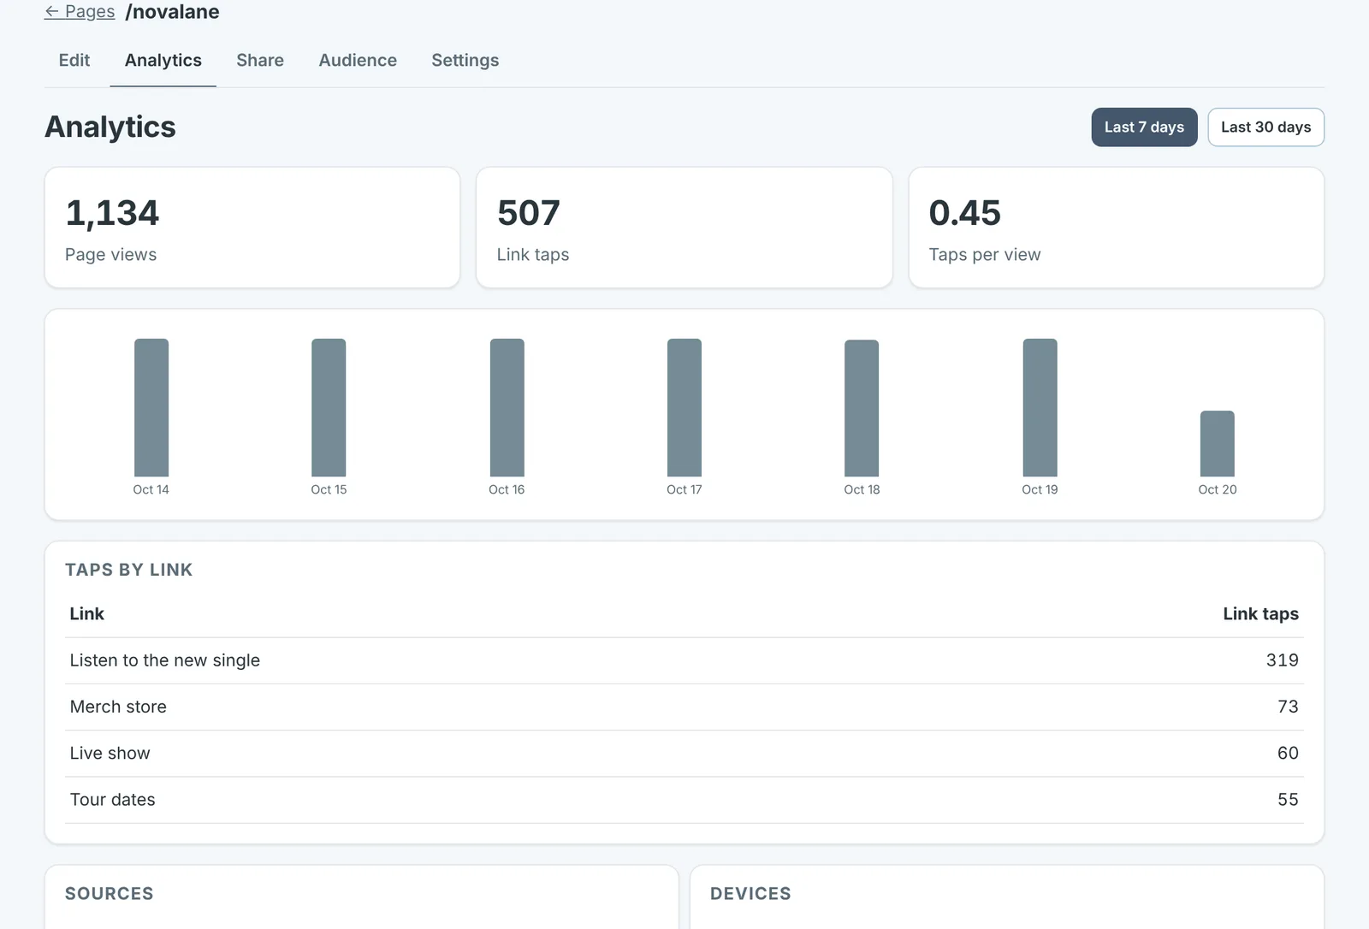
Task: Select the Oct 16 bar
Action: pyautogui.click(x=507, y=407)
